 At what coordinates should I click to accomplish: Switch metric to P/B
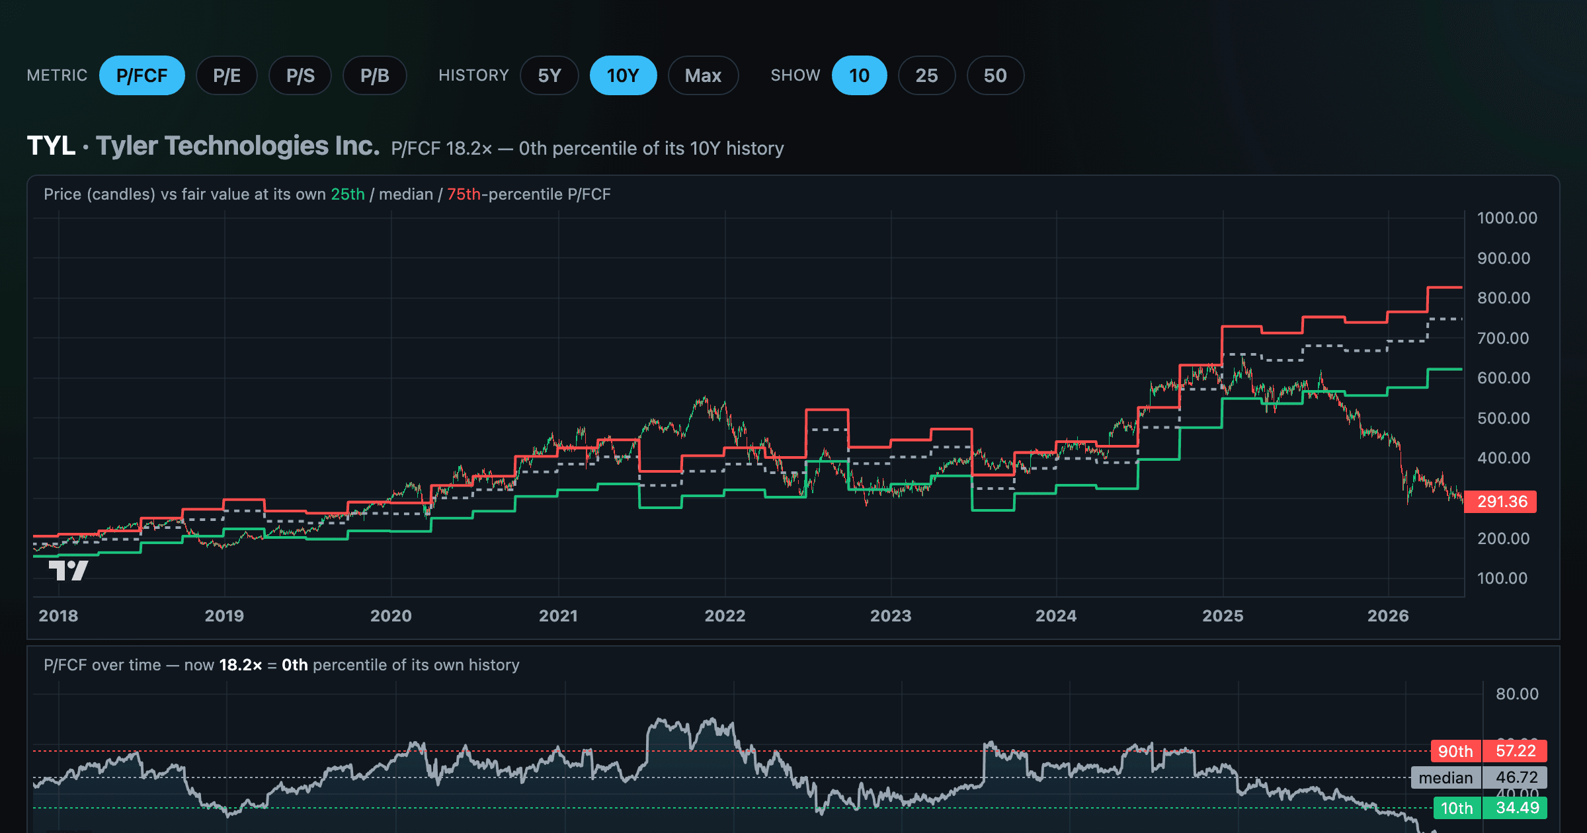click(374, 75)
